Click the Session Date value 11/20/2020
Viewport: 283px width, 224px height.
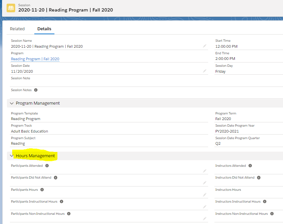point(22,71)
